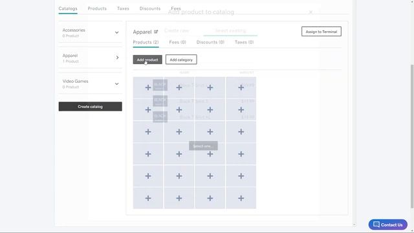414x233 pixels.
Task: Click the Add category button
Action: pyautogui.click(x=181, y=60)
